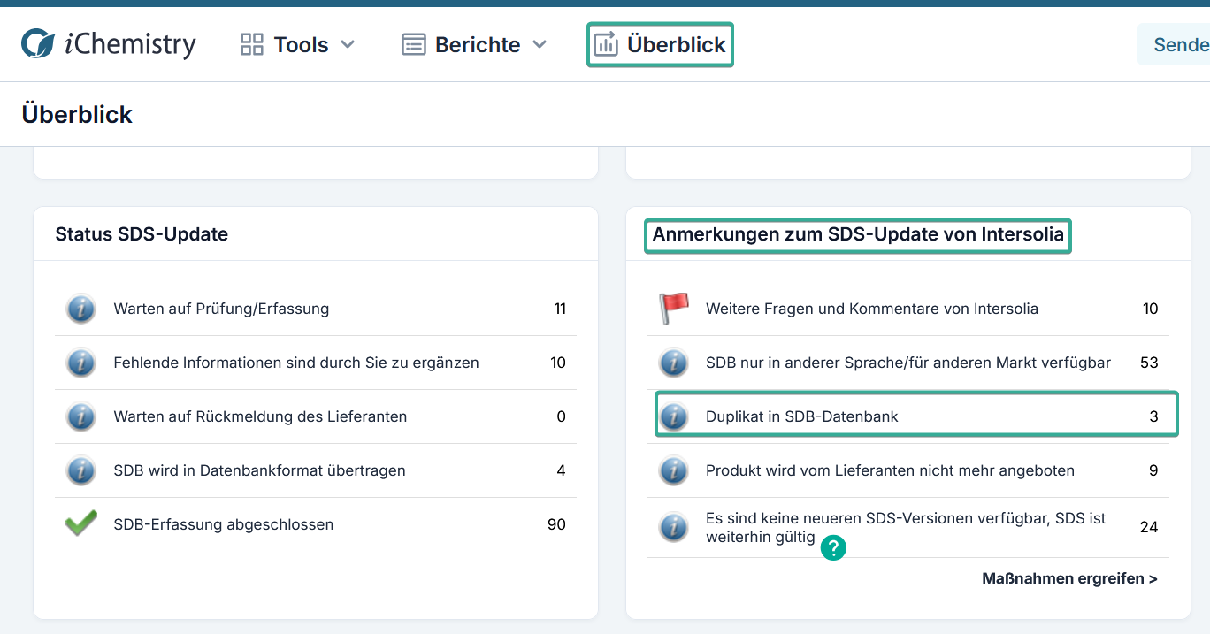Click count 0 for Warten auf Rückmeldung
Viewport: 1210px width, 634px height.
tap(562, 416)
